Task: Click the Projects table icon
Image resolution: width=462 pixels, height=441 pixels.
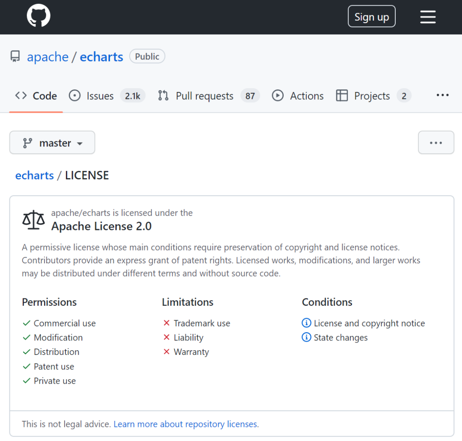Action: (x=342, y=95)
